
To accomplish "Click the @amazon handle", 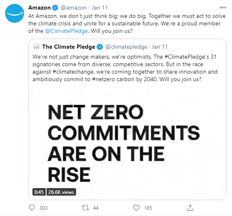I will point(74,8).
